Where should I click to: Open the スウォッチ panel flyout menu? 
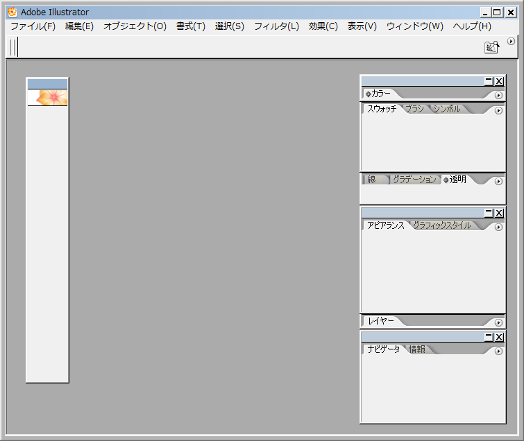point(498,110)
